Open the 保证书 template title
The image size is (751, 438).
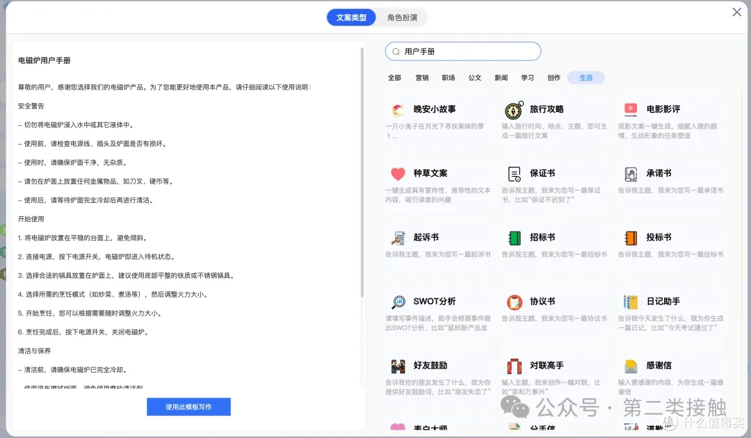coord(542,173)
